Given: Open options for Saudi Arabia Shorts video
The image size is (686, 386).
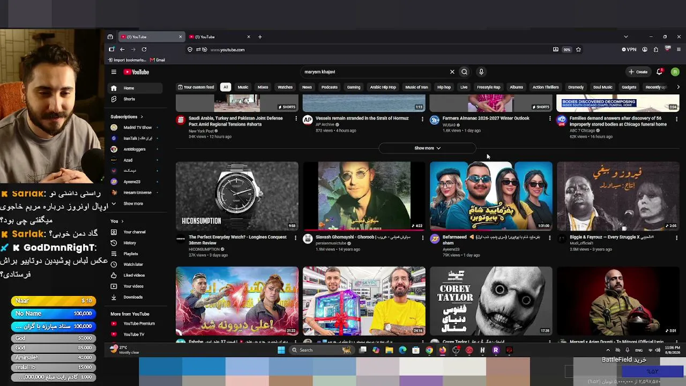Looking at the screenshot, I should (x=295, y=119).
